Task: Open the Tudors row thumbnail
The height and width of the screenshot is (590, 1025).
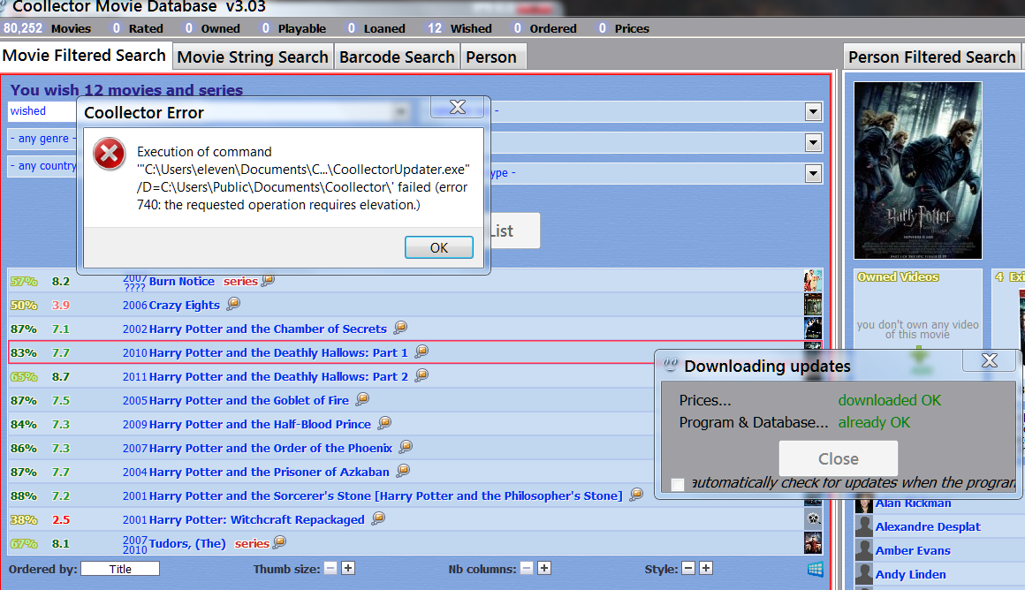Action: (813, 543)
